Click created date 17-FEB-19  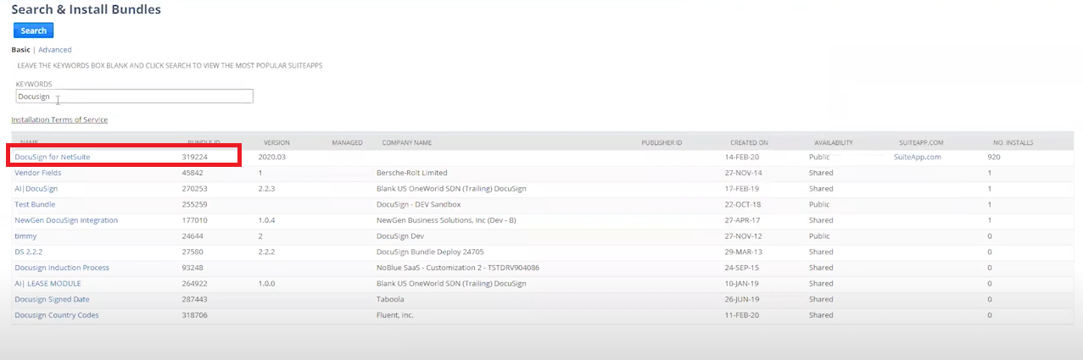743,188
